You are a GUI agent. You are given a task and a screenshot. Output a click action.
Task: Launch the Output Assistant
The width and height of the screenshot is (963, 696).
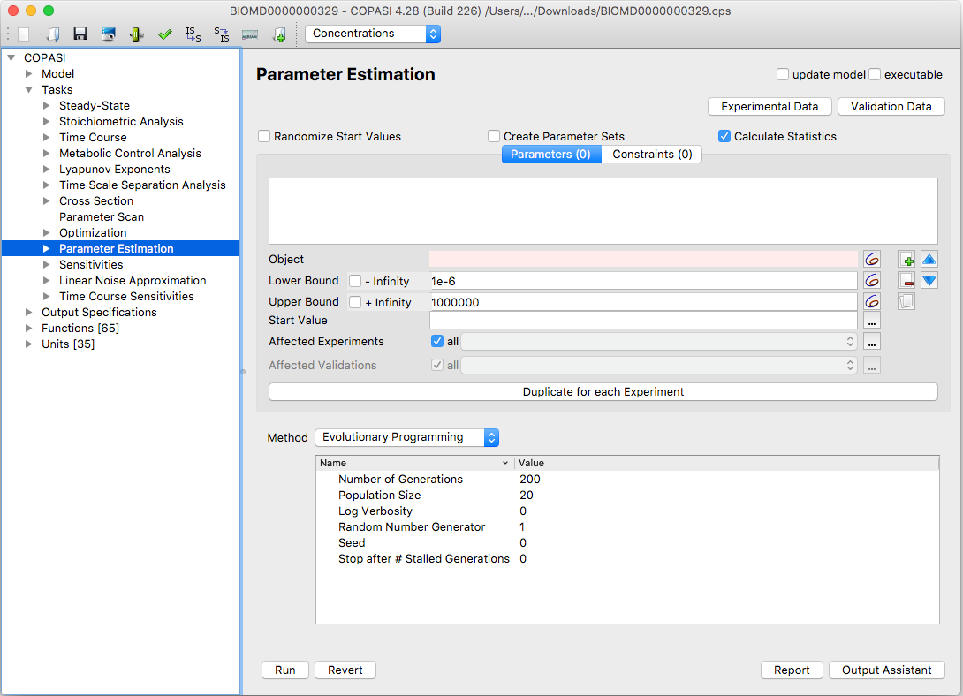886,670
